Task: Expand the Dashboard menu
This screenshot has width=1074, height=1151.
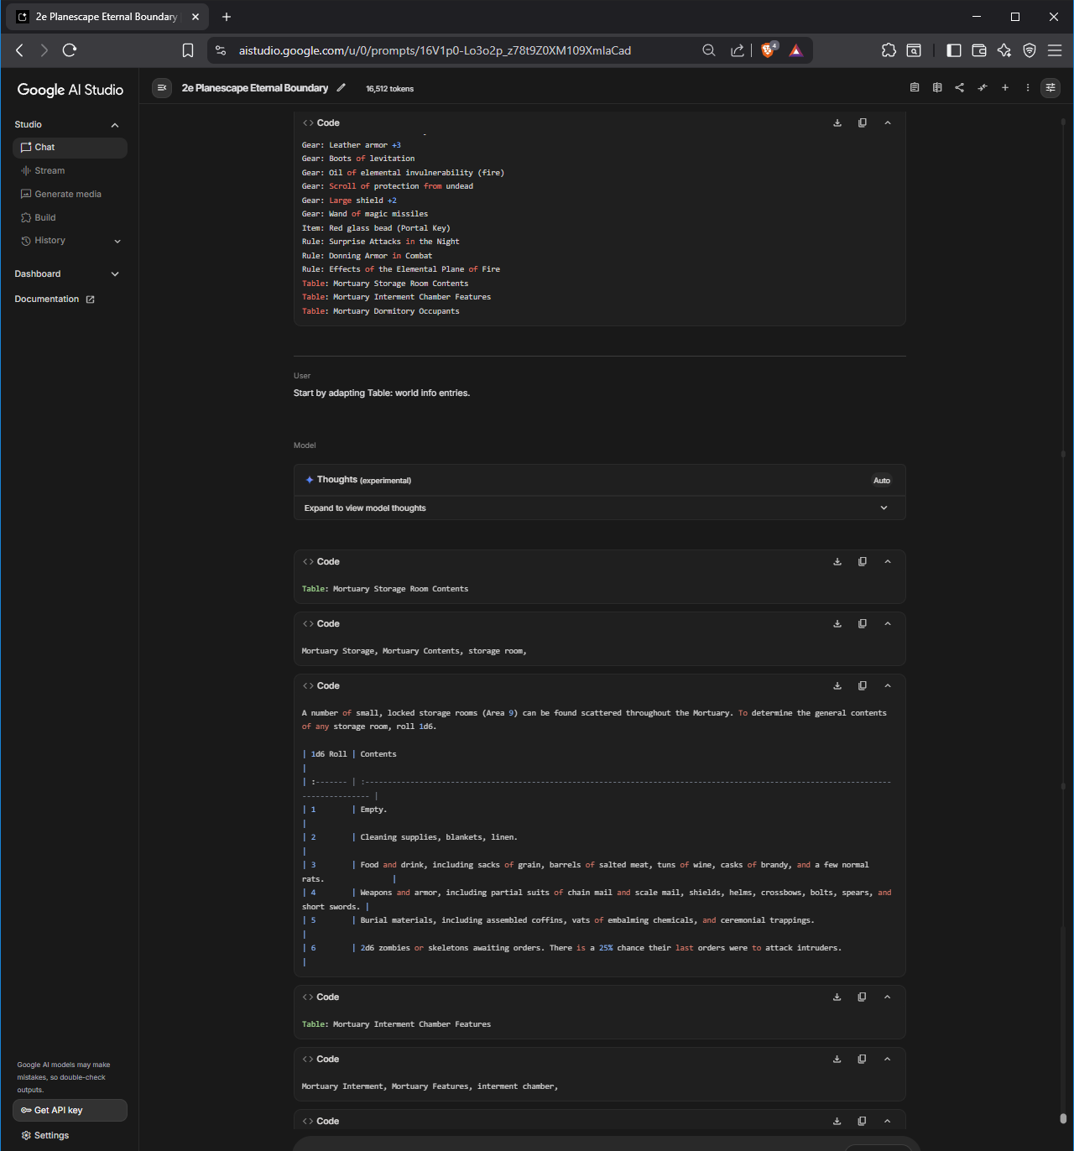Action: (115, 274)
